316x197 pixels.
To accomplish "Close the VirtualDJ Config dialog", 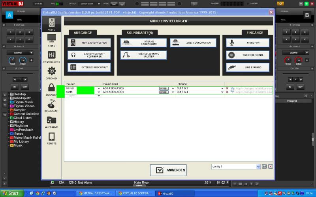I will (x=271, y=12).
